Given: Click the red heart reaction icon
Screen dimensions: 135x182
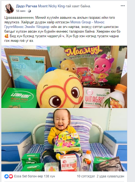Looking at the screenshot, I should click(11, 176).
